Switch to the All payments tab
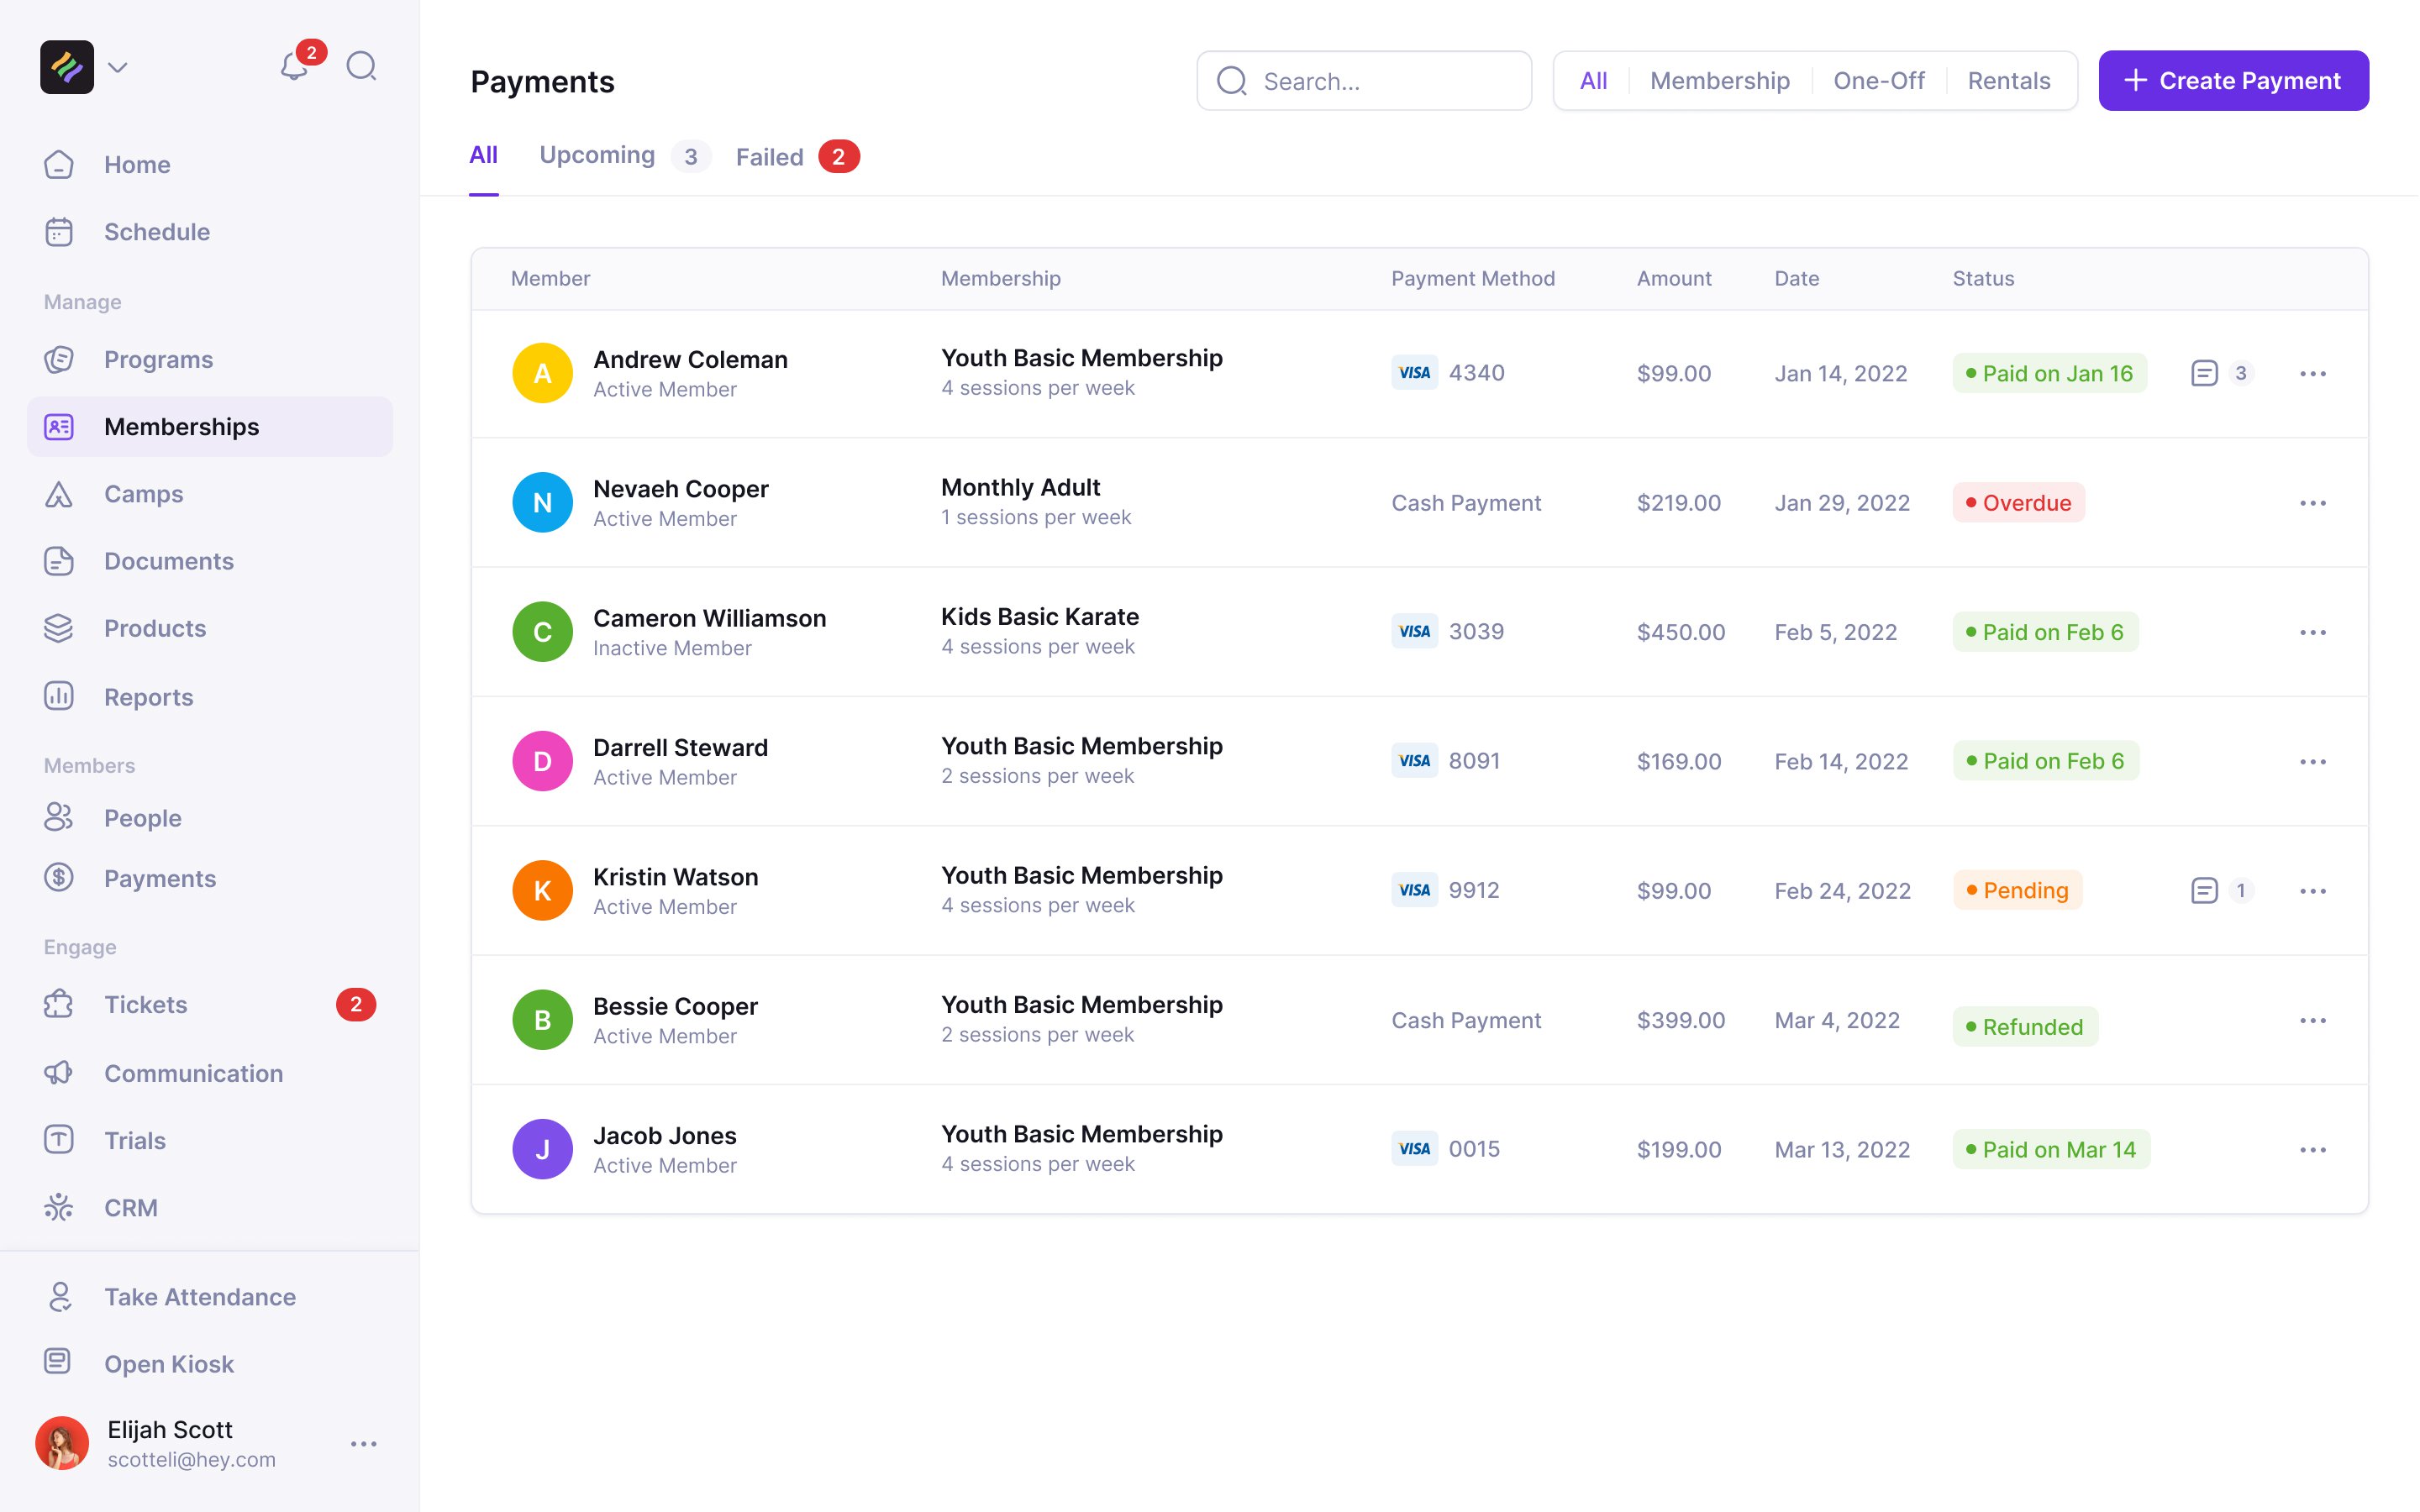The image size is (2420, 1512). [483, 156]
